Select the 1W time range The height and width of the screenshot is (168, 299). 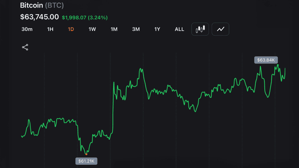pos(92,29)
